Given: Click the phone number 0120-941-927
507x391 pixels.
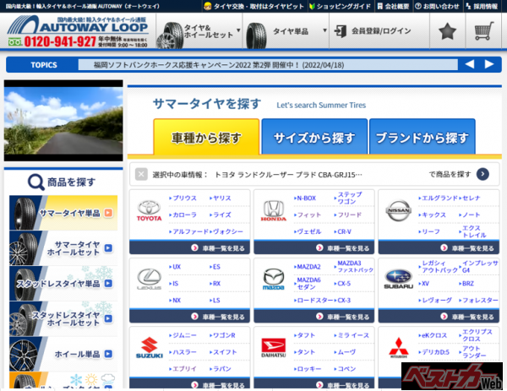Looking at the screenshot, I should click(x=60, y=41).
